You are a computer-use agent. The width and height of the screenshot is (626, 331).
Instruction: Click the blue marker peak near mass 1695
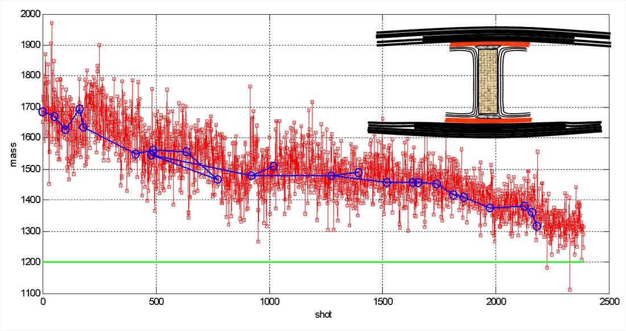[x=80, y=109]
